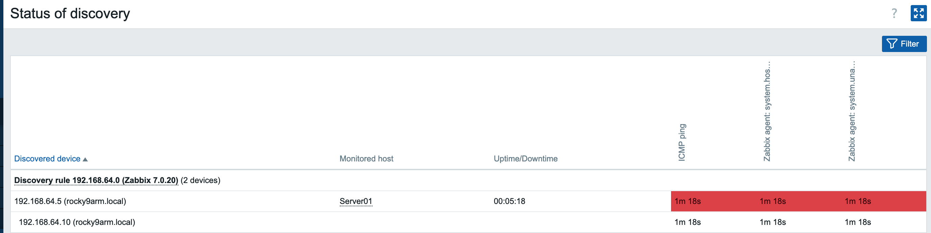
Task: Click the funnel icon on the Filter button
Action: coord(891,44)
